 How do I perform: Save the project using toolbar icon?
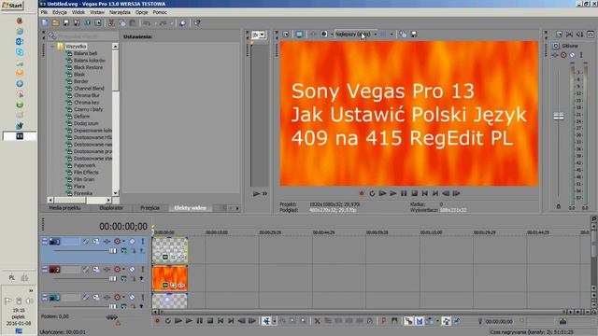[66, 22]
